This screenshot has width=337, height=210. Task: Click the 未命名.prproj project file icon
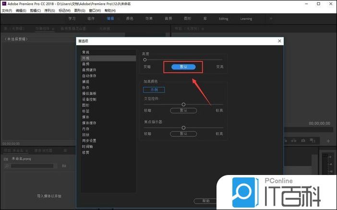click(6, 159)
